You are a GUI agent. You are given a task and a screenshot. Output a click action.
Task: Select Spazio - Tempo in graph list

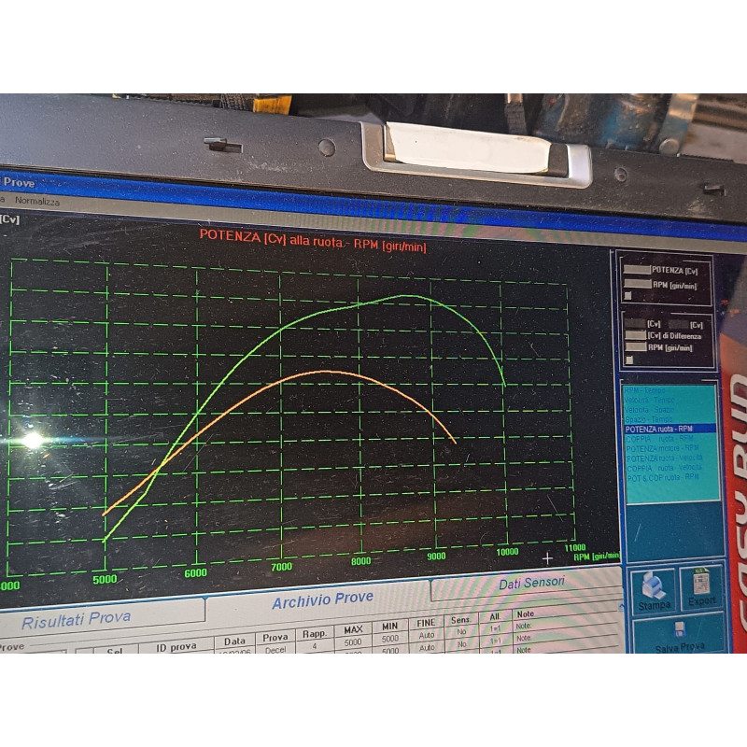coord(648,419)
